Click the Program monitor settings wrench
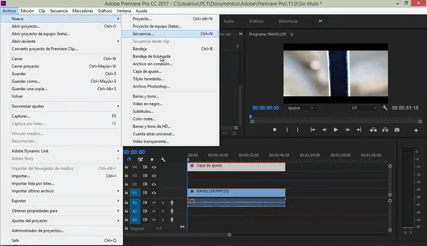Screen dimensions: 427x246 click(386, 107)
